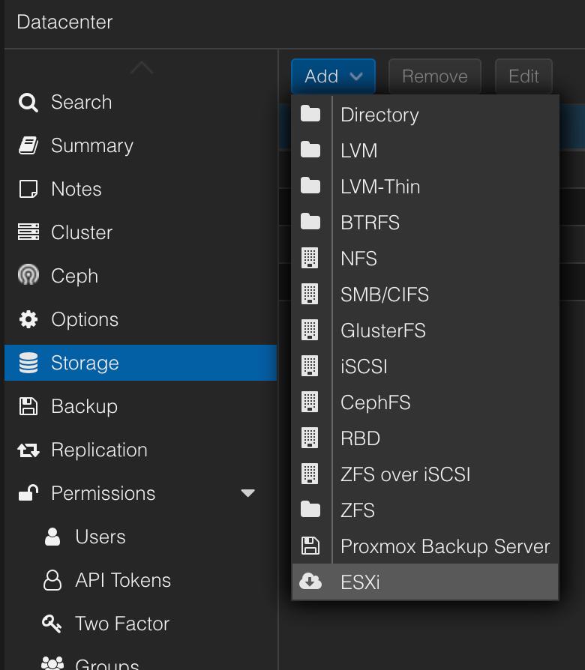Click the Ceph icon in sidebar
Image resolution: width=585 pixels, height=670 pixels.
pyautogui.click(x=28, y=277)
